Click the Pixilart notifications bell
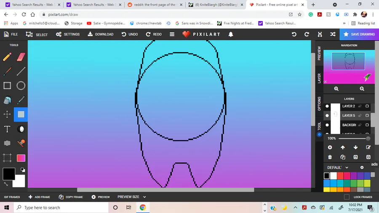 tap(231, 34)
